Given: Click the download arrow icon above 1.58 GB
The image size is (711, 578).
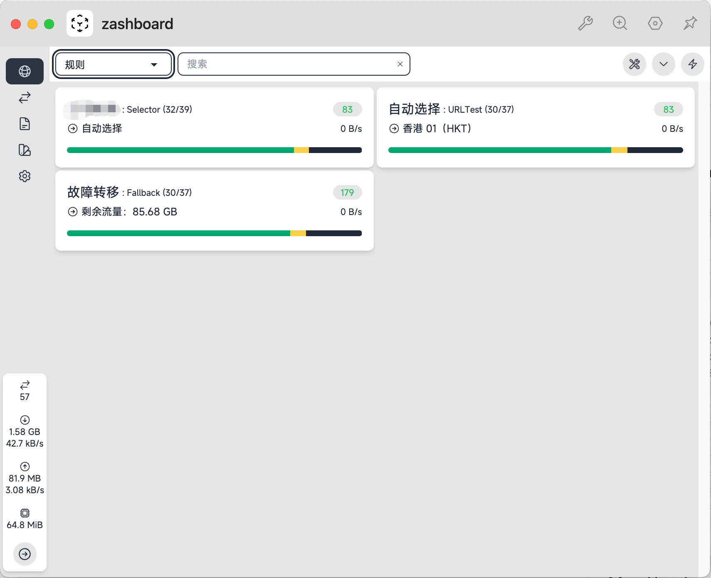Looking at the screenshot, I should (x=25, y=420).
